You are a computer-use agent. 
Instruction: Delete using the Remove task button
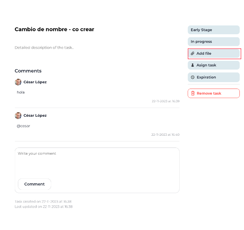click(x=214, y=93)
